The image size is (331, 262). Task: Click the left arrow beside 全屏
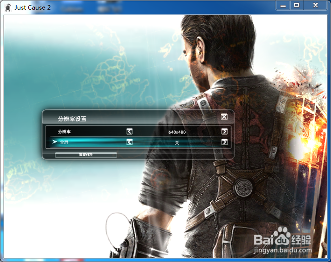(x=129, y=142)
